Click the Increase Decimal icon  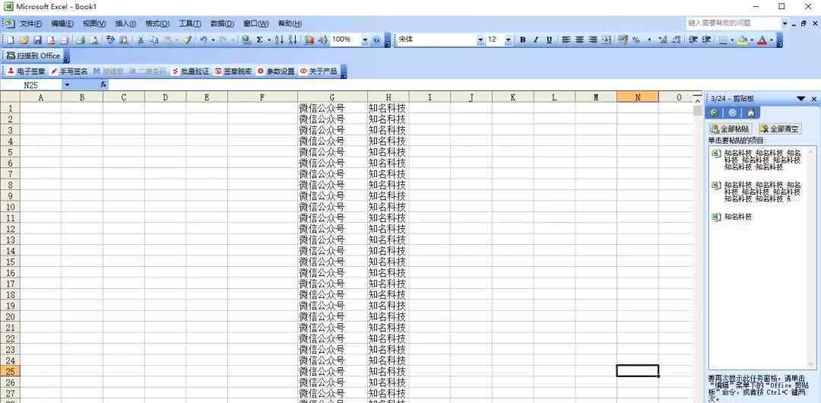[x=663, y=40]
